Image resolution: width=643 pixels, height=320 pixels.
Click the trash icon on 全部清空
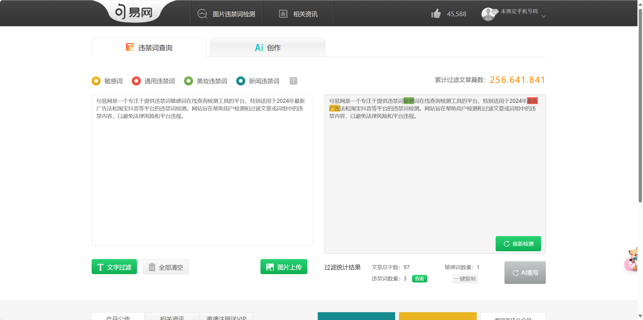pyautogui.click(x=152, y=267)
